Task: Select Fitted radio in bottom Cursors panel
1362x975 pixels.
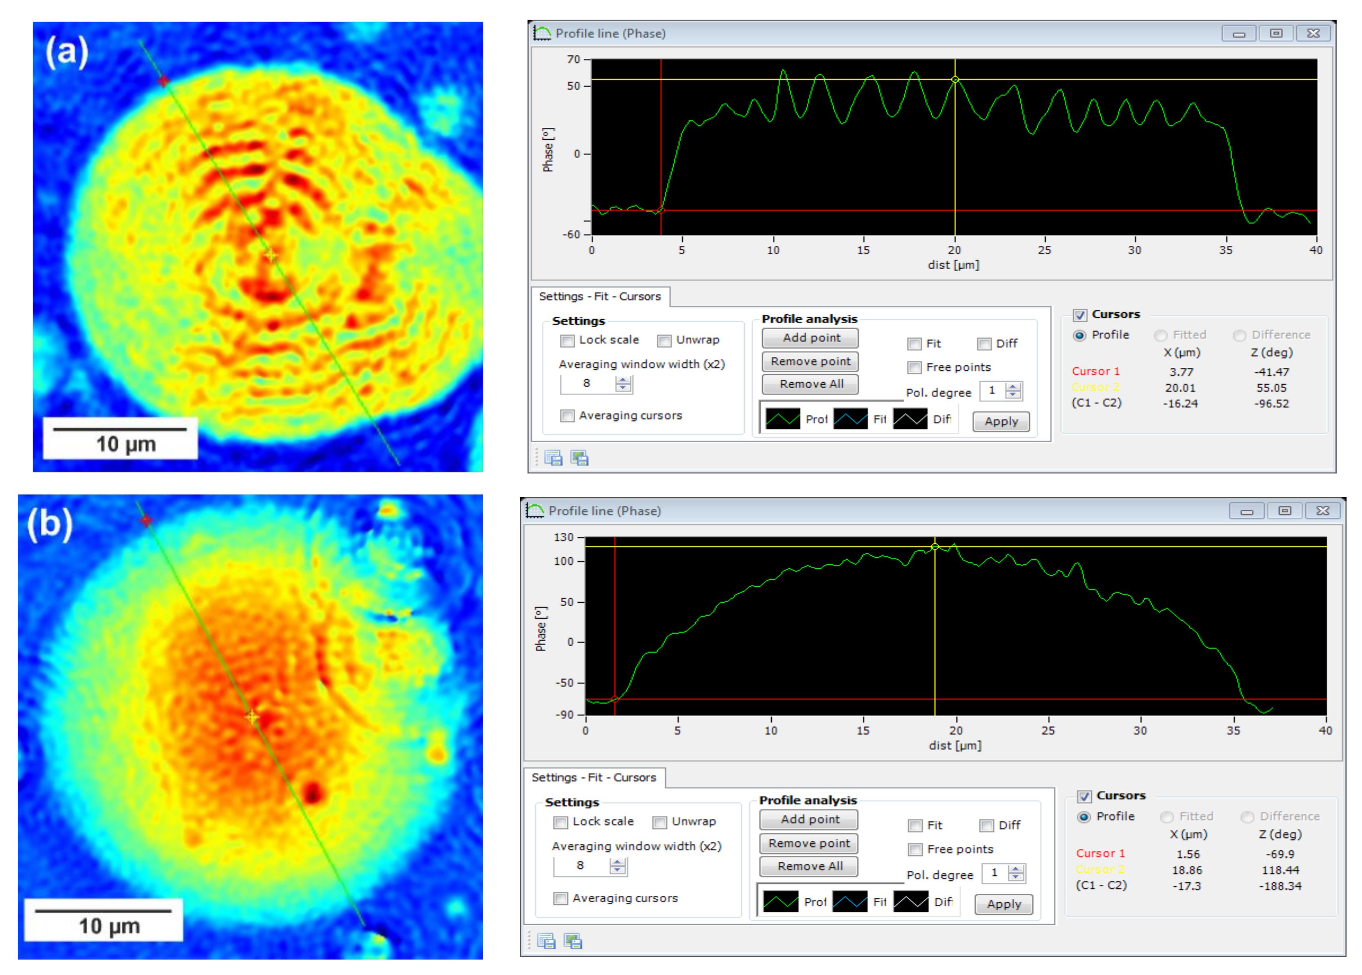Action: click(x=1167, y=817)
